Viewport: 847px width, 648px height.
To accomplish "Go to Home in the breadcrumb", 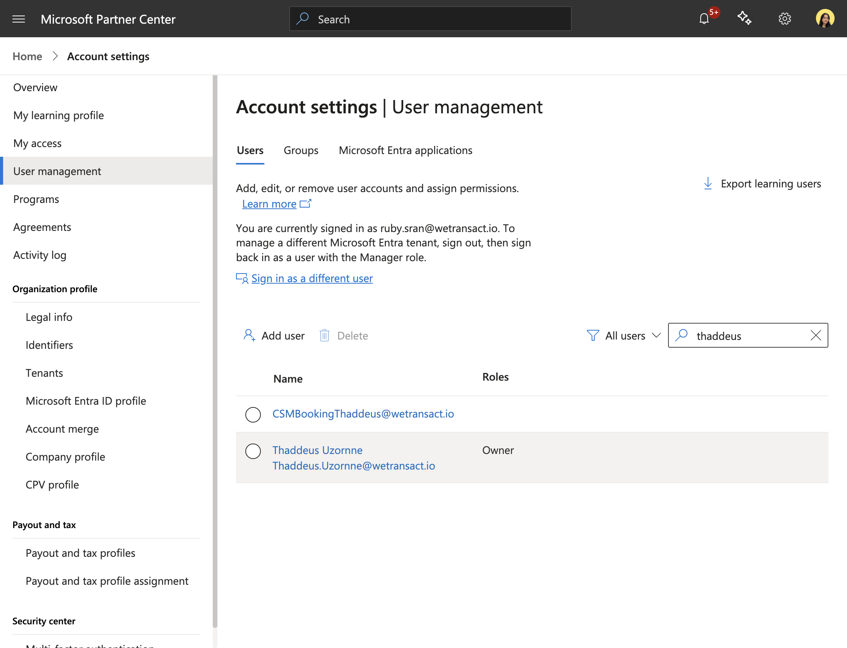I will [27, 56].
